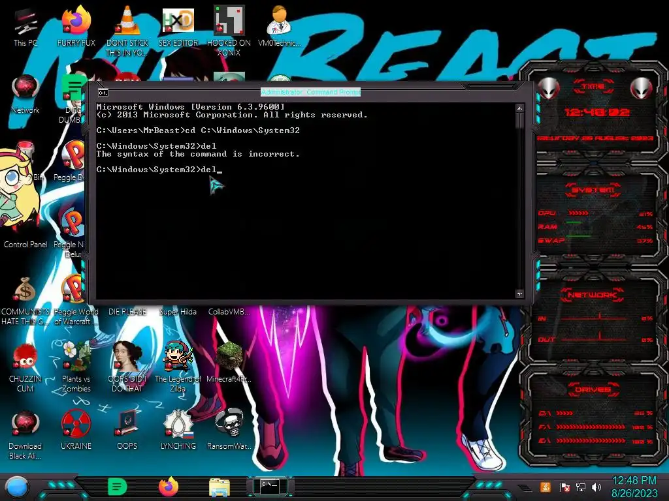Image resolution: width=669 pixels, height=501 pixels.
Task: Click the TIME header on the gadget
Action: pos(593,87)
